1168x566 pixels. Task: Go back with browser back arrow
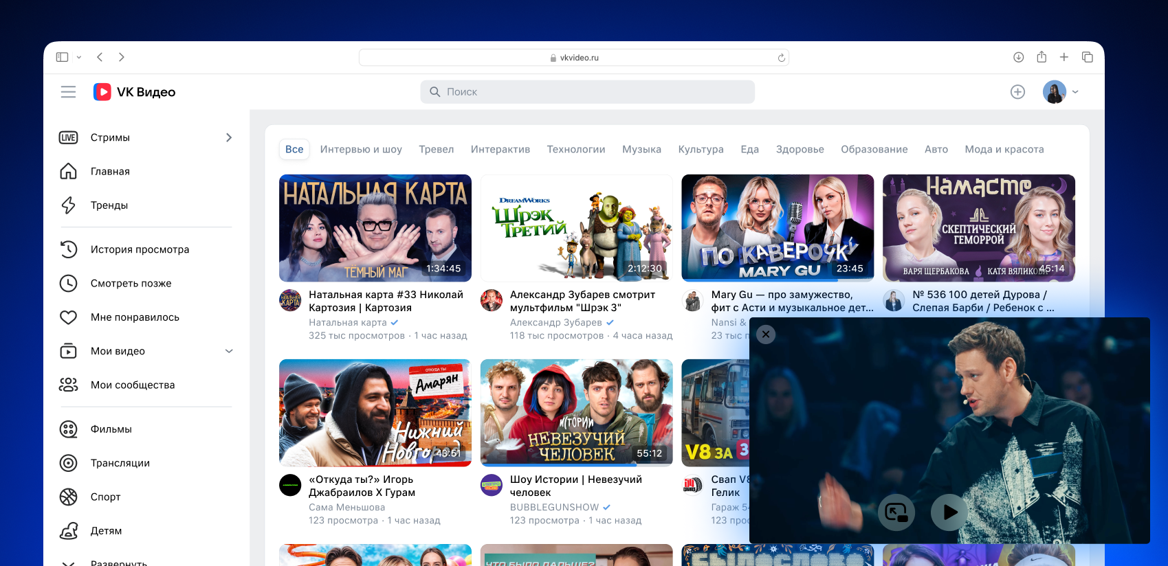(x=100, y=57)
